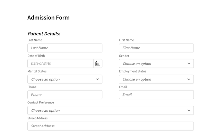This screenshot has height=138, width=208.
Task: Focus the Last Name text field
Action: [x=65, y=48]
